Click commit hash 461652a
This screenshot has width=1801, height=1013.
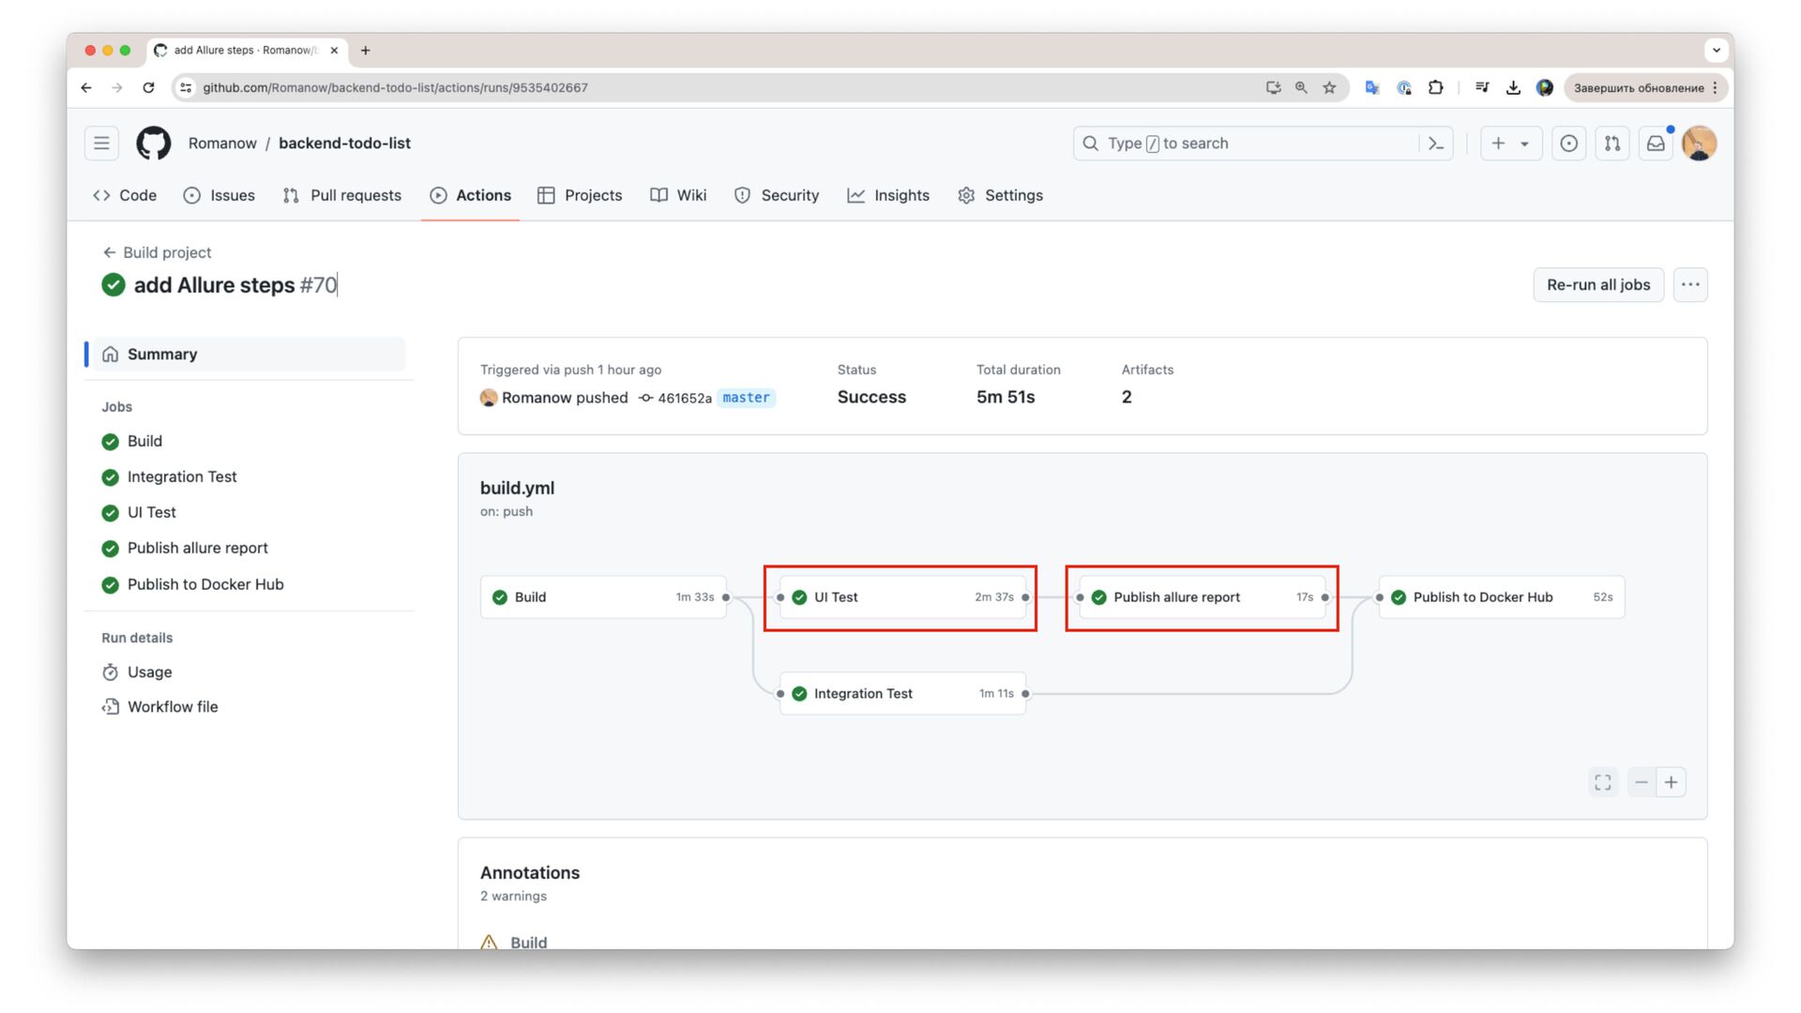684,398
